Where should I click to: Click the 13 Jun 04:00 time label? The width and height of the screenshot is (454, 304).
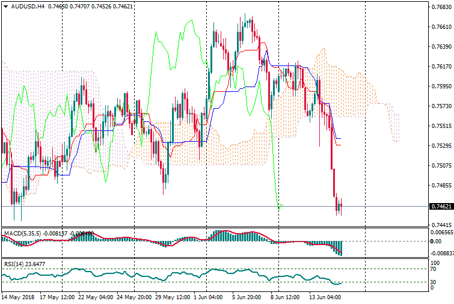325,297
